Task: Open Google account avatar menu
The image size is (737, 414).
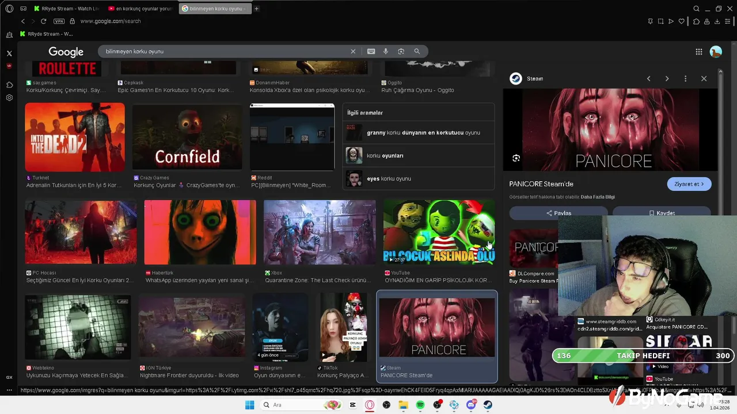Action: tap(716, 52)
